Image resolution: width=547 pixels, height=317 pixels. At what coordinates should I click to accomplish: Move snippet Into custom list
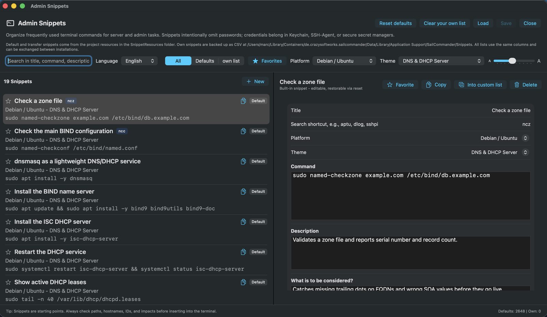[x=480, y=85]
